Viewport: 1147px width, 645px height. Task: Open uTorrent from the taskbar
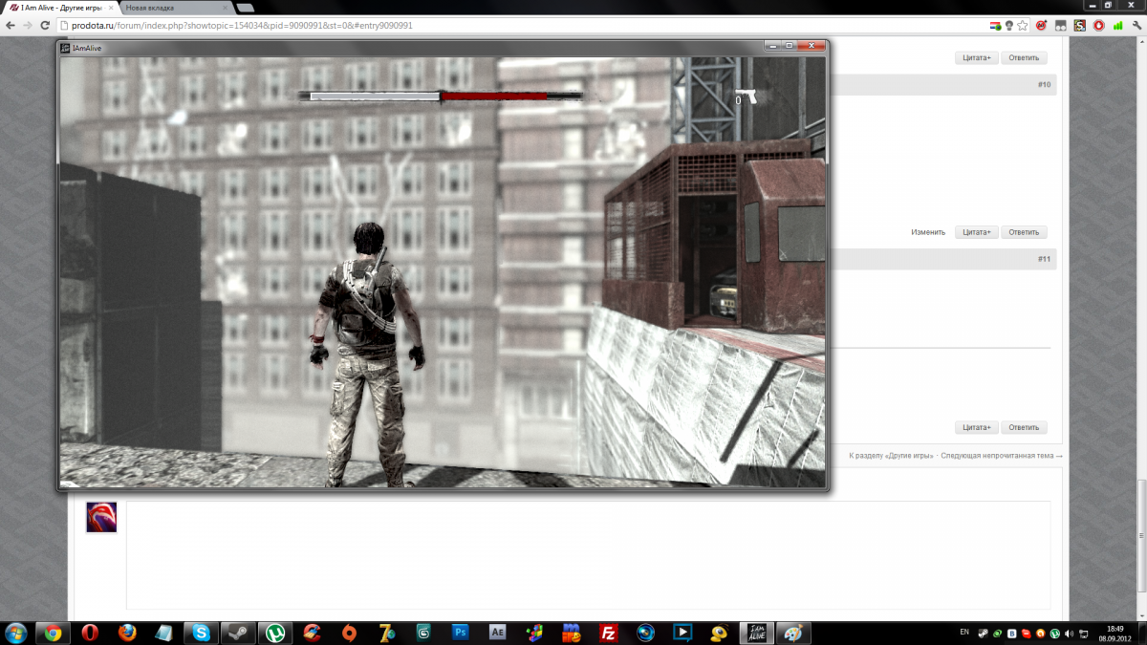tap(274, 633)
